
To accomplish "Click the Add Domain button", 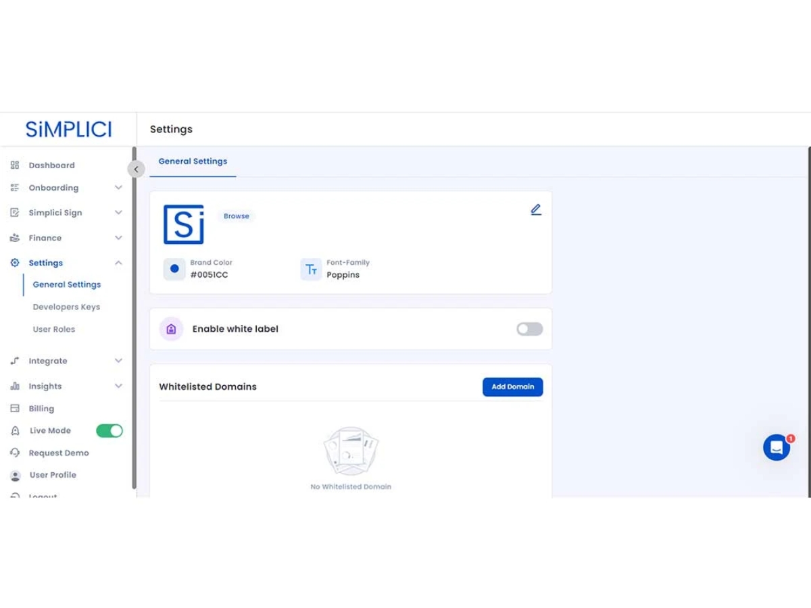I will pyautogui.click(x=513, y=387).
